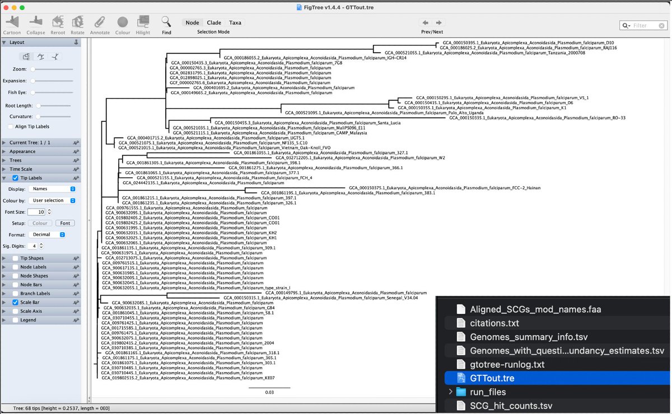Select citations.txt in Finder list
This screenshot has width=672, height=414.
point(494,323)
